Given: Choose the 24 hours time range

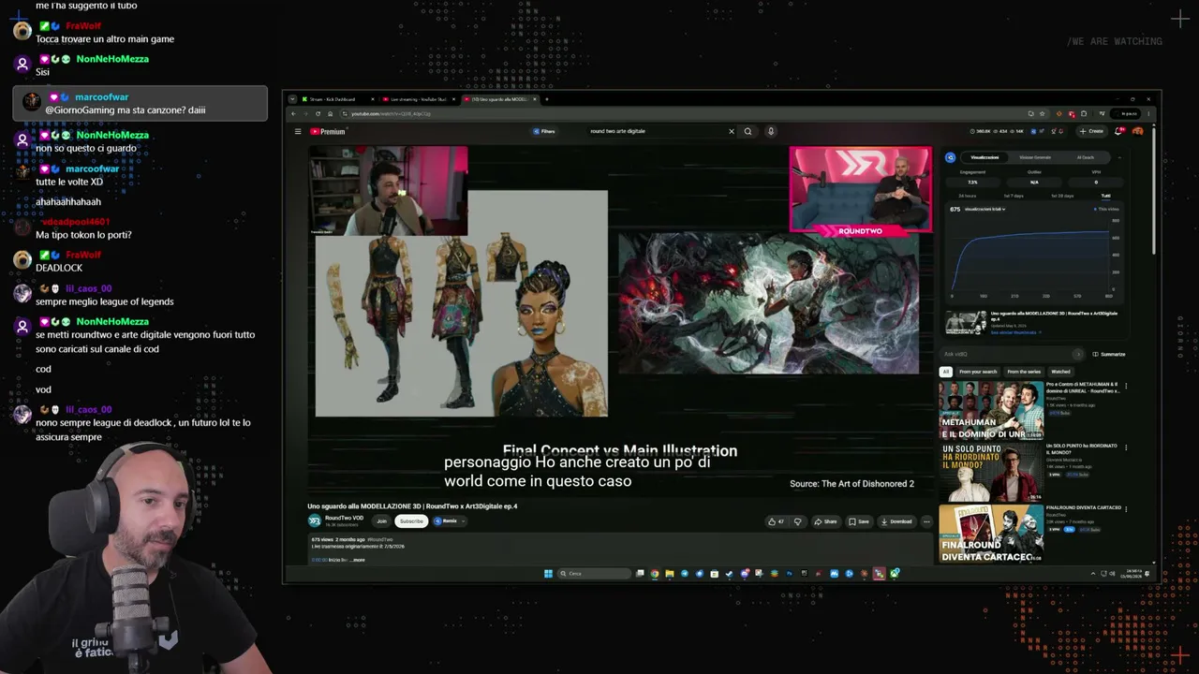Looking at the screenshot, I should 968,196.
